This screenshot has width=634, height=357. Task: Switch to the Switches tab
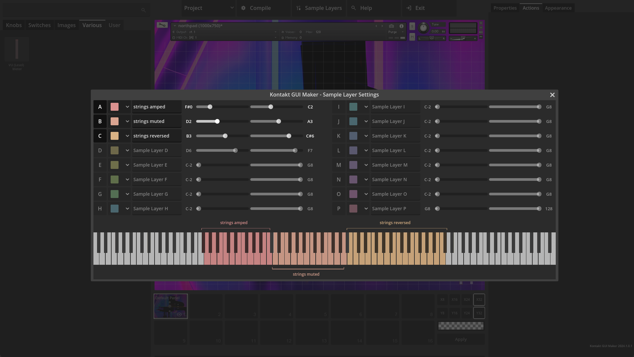[x=39, y=25]
